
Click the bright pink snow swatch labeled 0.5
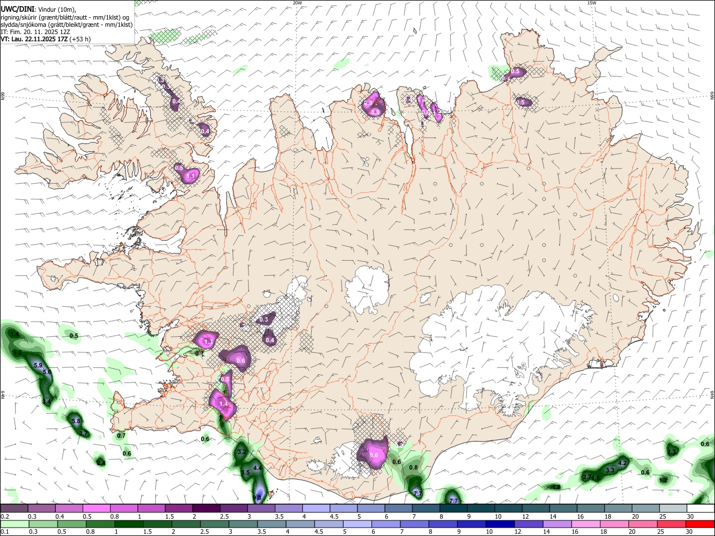coord(96,508)
